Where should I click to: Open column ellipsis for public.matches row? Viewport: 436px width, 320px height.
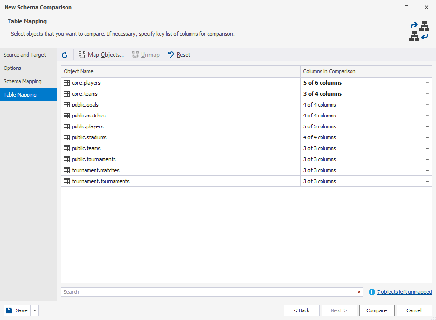point(427,116)
